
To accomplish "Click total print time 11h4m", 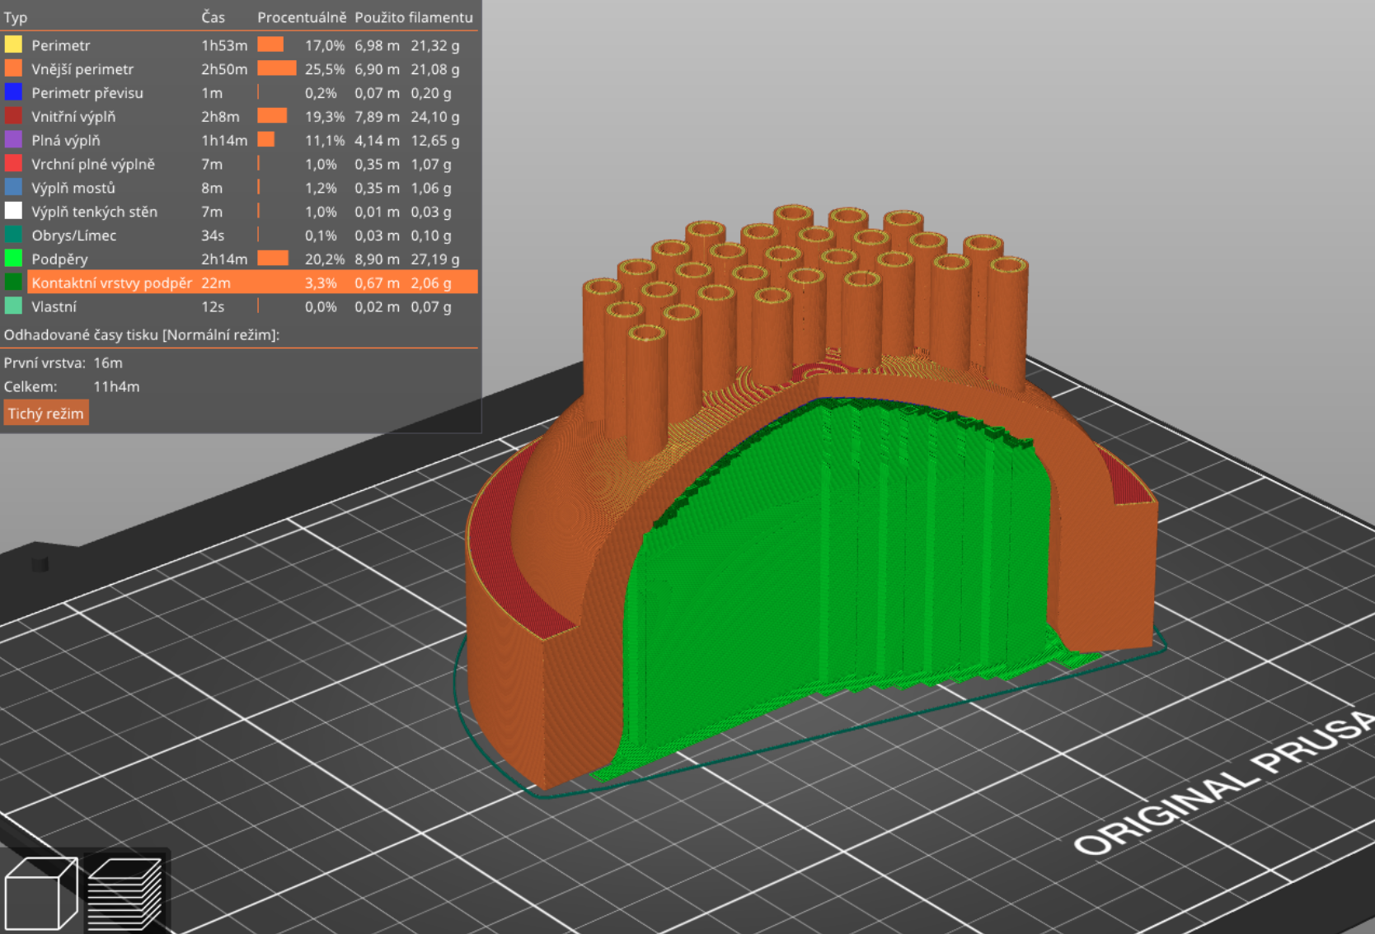I will click(x=116, y=386).
